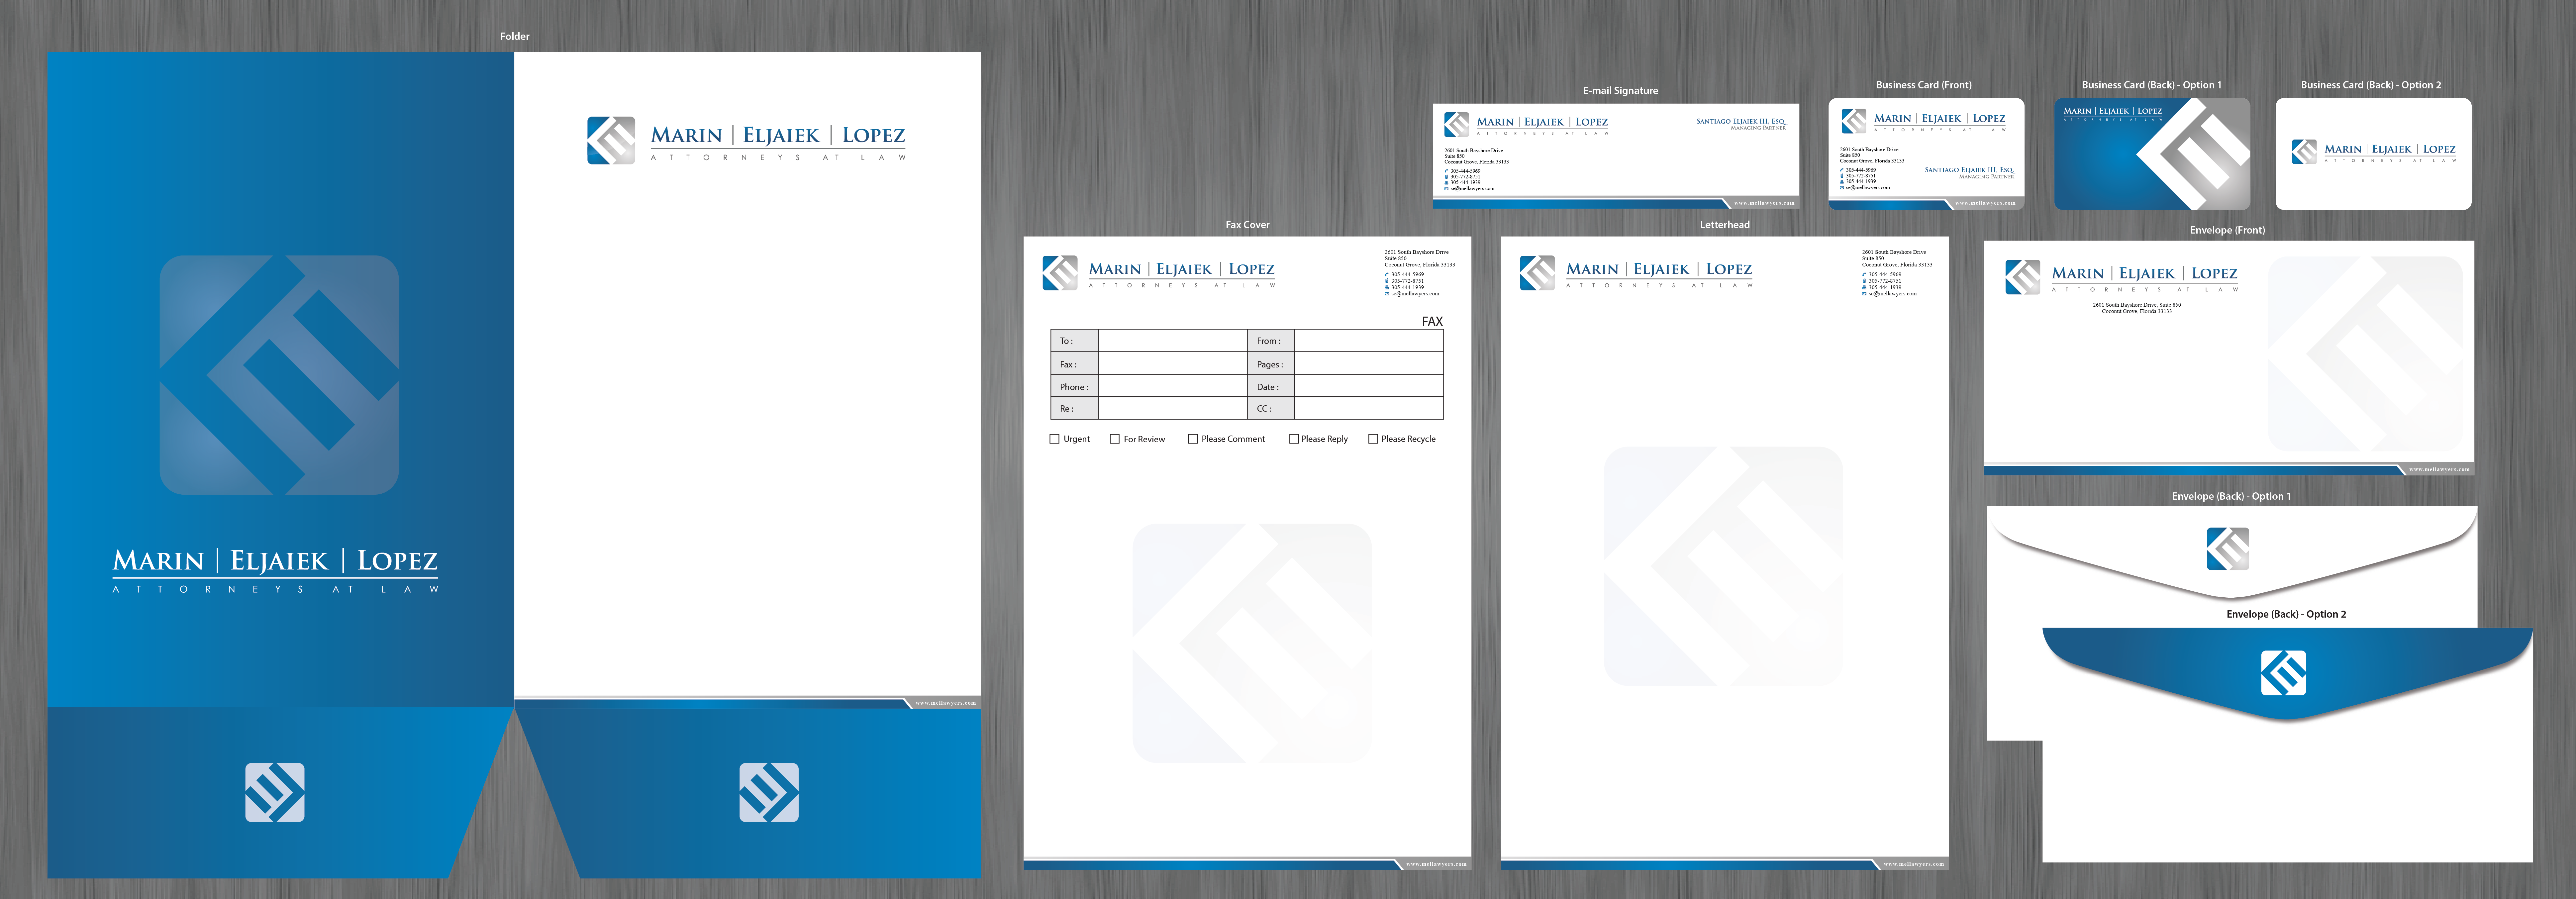Click the firm name on the Envelope Front
This screenshot has width=2576, height=899.
[2145, 273]
